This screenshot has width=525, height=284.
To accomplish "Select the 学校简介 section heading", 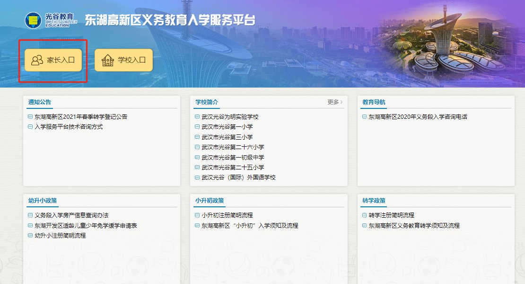I will (207, 102).
